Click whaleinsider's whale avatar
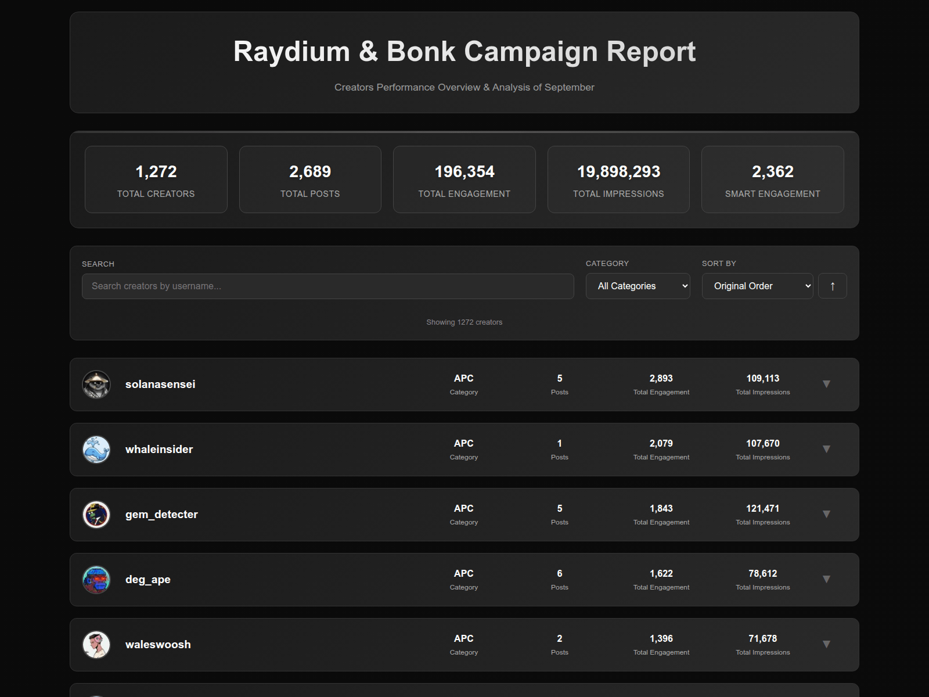 pos(96,450)
